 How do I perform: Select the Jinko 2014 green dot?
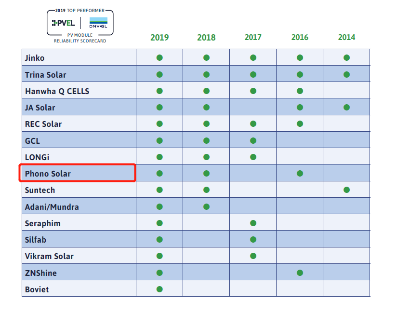point(346,58)
